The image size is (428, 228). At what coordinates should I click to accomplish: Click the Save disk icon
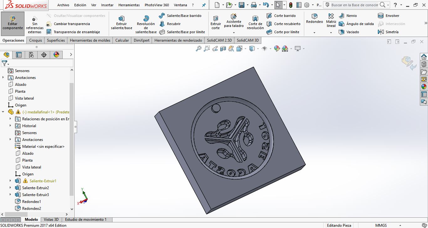241,5
